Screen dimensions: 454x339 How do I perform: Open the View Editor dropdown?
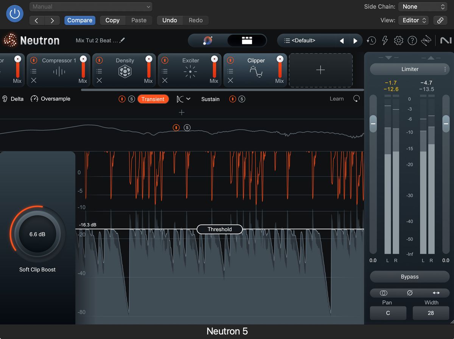(413, 20)
